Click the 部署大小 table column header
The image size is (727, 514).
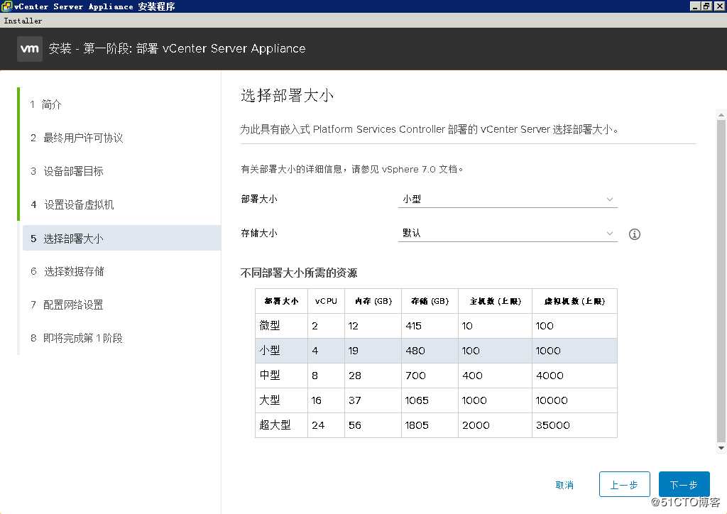[x=281, y=301]
